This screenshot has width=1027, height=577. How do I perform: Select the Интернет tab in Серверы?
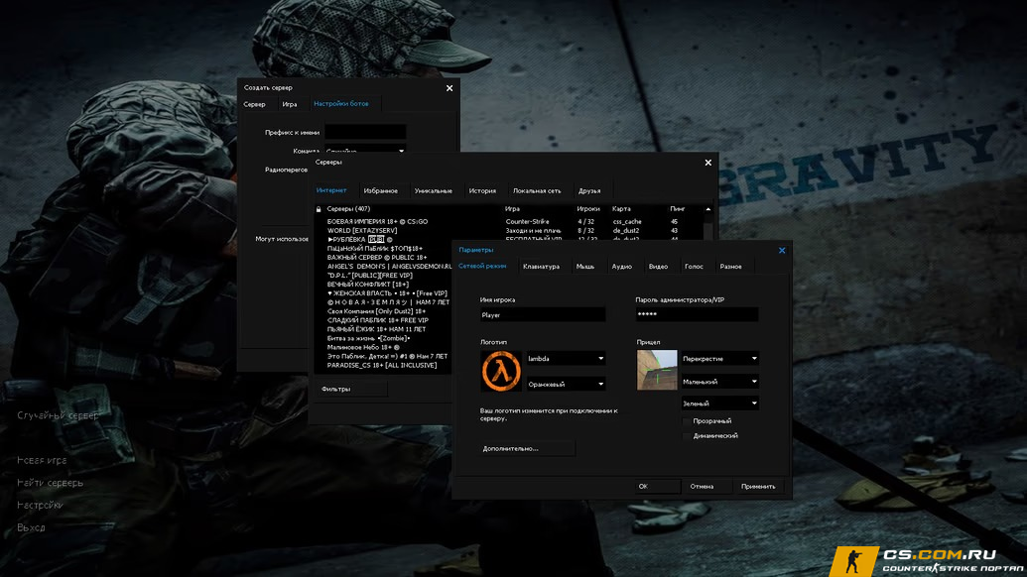pyautogui.click(x=331, y=190)
